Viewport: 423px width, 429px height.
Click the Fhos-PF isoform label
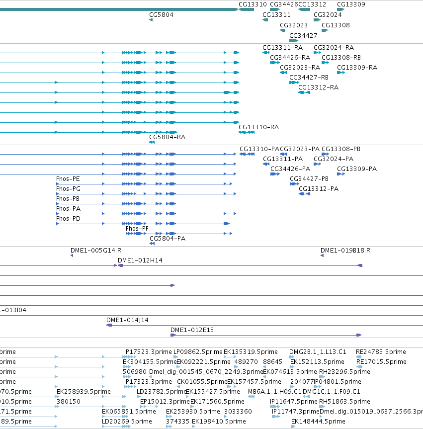(137, 229)
